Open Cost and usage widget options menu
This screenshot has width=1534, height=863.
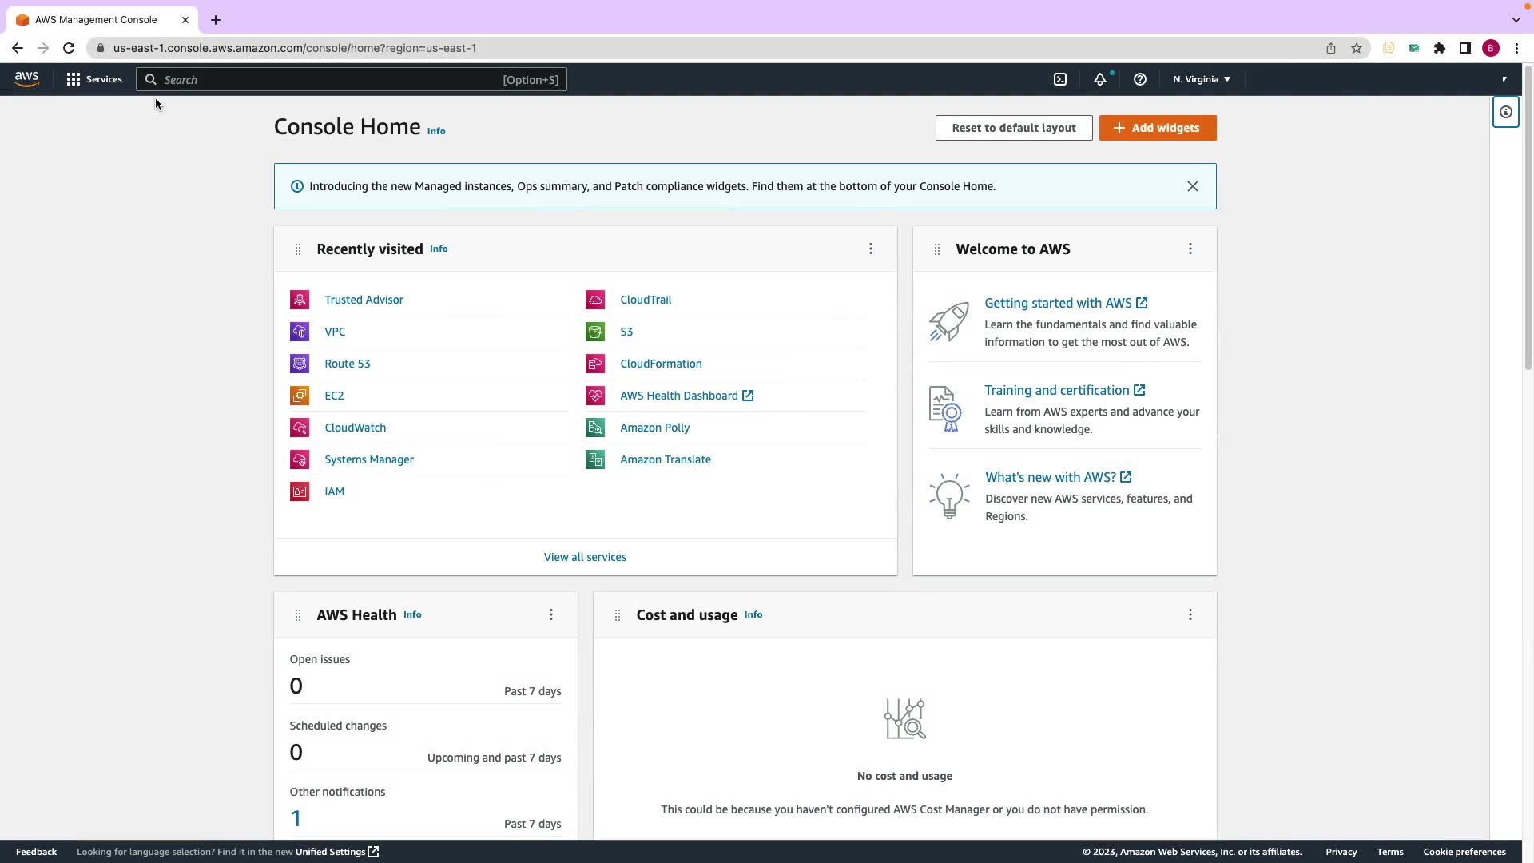[x=1190, y=614]
